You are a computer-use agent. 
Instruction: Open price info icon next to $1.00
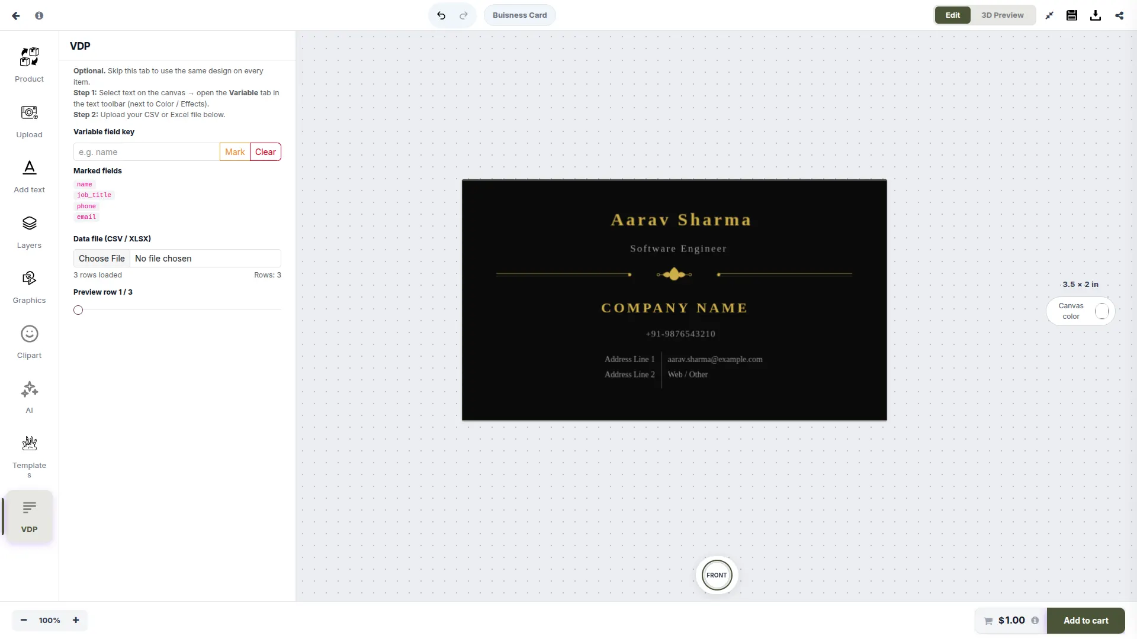[x=1035, y=621]
